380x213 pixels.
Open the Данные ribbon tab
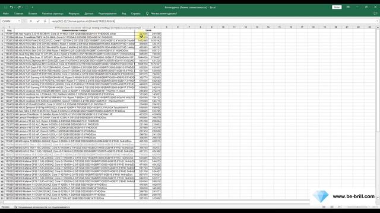[x=89, y=14]
